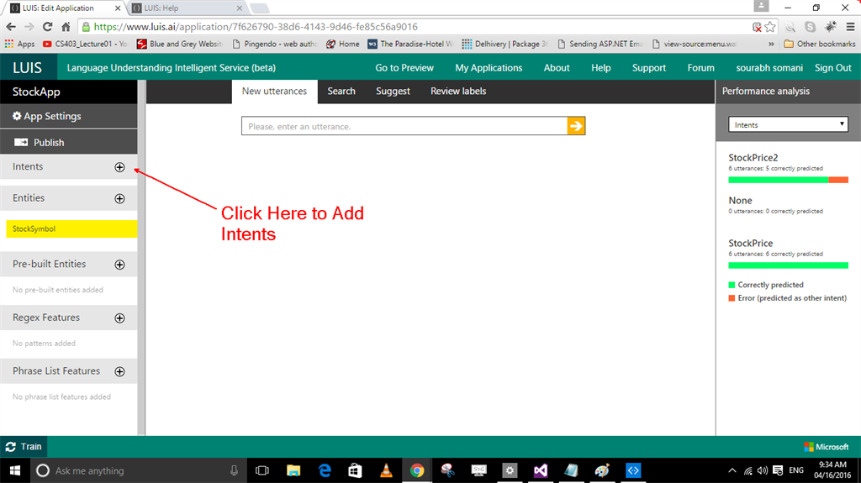Screen dimensions: 861x483
Task: Click the Cortana microphone icon
Action: 234,470
